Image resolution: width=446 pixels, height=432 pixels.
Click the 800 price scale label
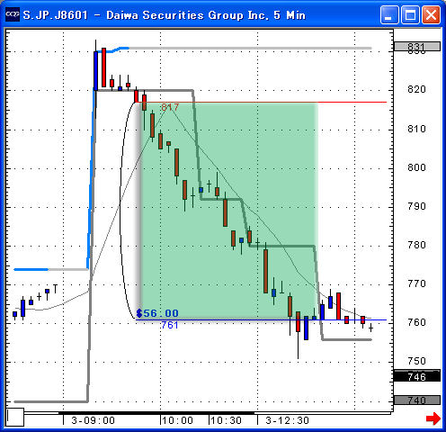pyautogui.click(x=416, y=167)
